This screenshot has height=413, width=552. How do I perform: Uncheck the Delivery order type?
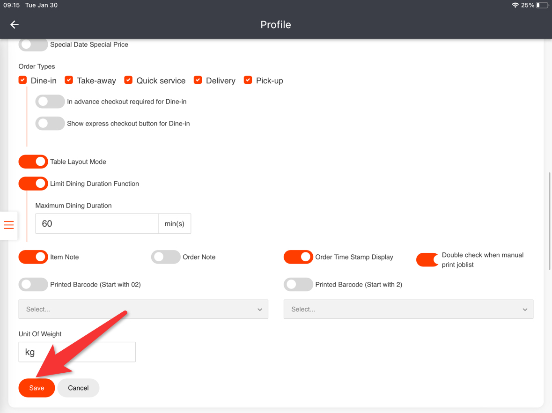coord(198,80)
